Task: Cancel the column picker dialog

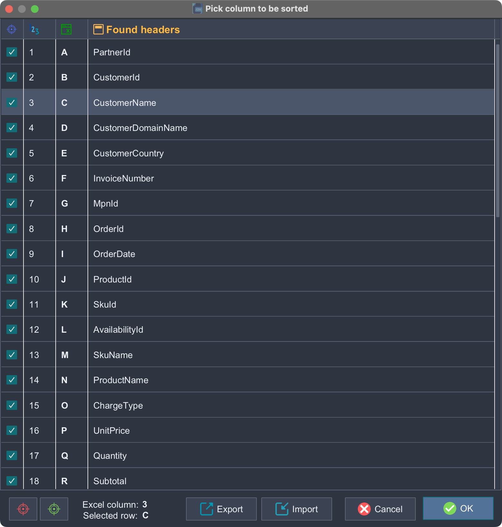Action: pos(380,509)
